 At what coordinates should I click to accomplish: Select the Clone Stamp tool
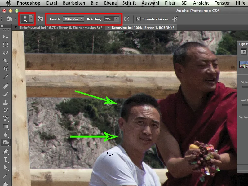(x=6, y=102)
